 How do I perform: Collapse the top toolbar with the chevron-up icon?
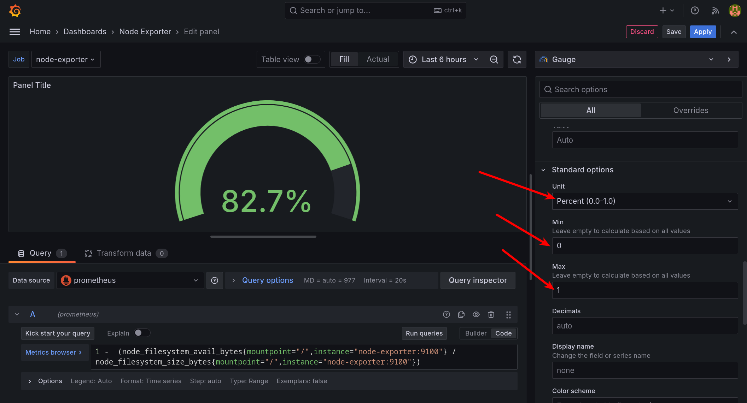click(x=734, y=32)
